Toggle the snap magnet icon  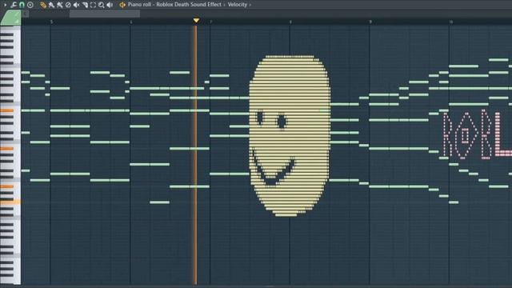click(x=22, y=5)
